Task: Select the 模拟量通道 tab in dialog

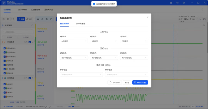Action: (64, 23)
